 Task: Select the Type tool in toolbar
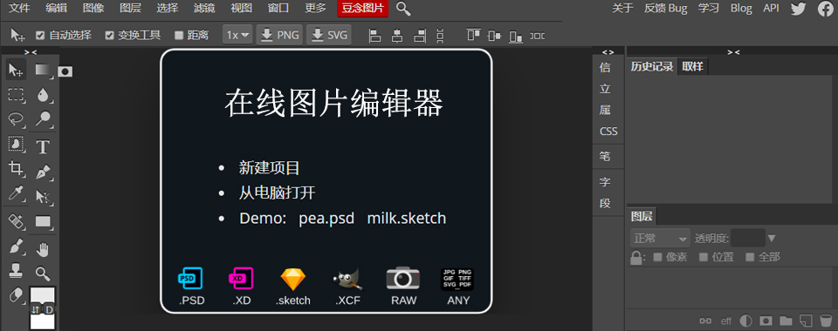point(43,146)
